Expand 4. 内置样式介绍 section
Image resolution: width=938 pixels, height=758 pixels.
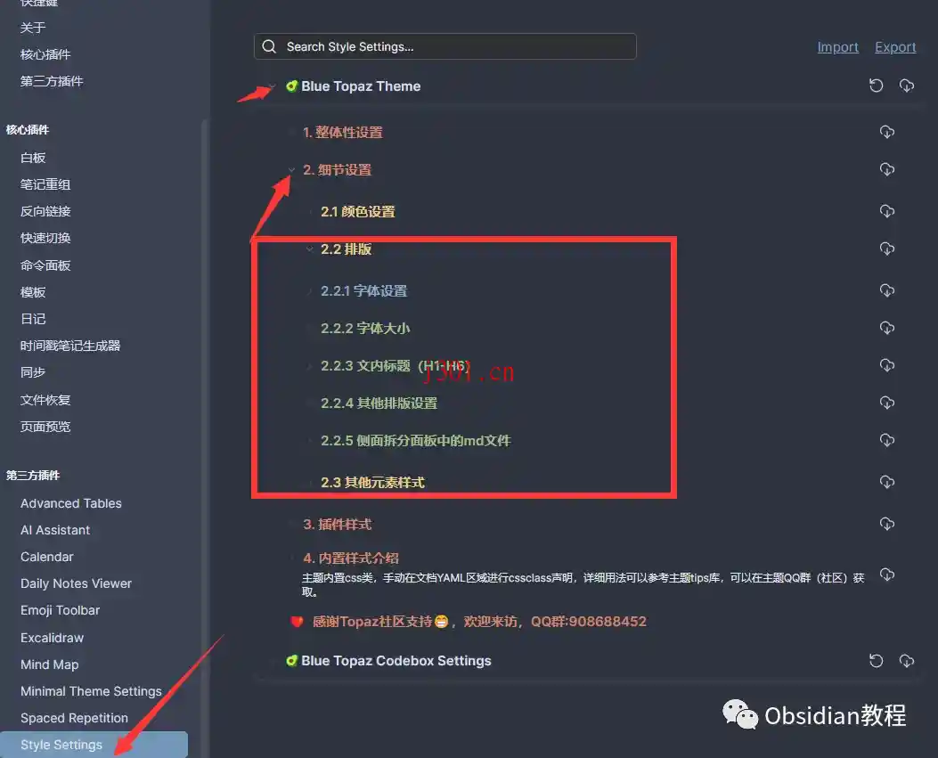click(x=291, y=558)
